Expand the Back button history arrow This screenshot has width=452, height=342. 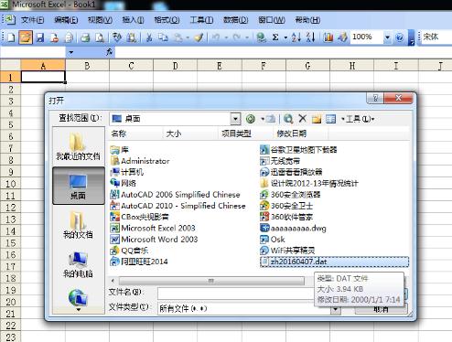(x=263, y=119)
